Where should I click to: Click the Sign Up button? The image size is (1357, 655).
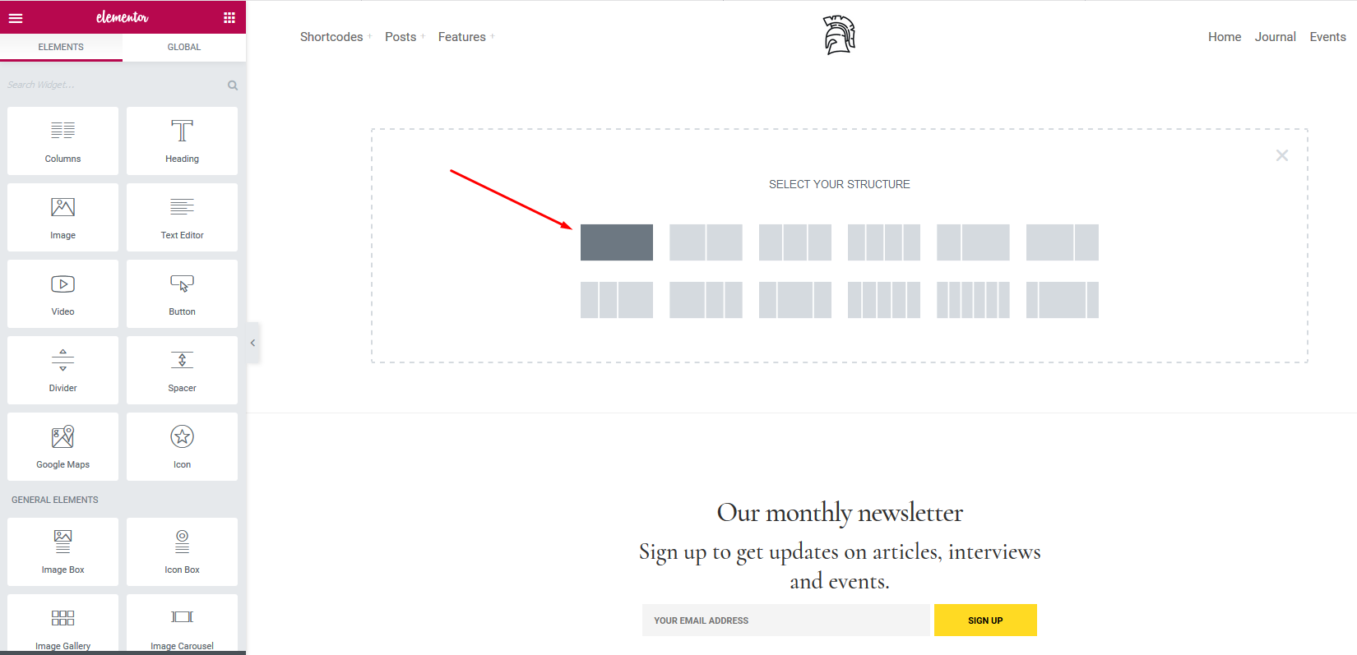(985, 620)
